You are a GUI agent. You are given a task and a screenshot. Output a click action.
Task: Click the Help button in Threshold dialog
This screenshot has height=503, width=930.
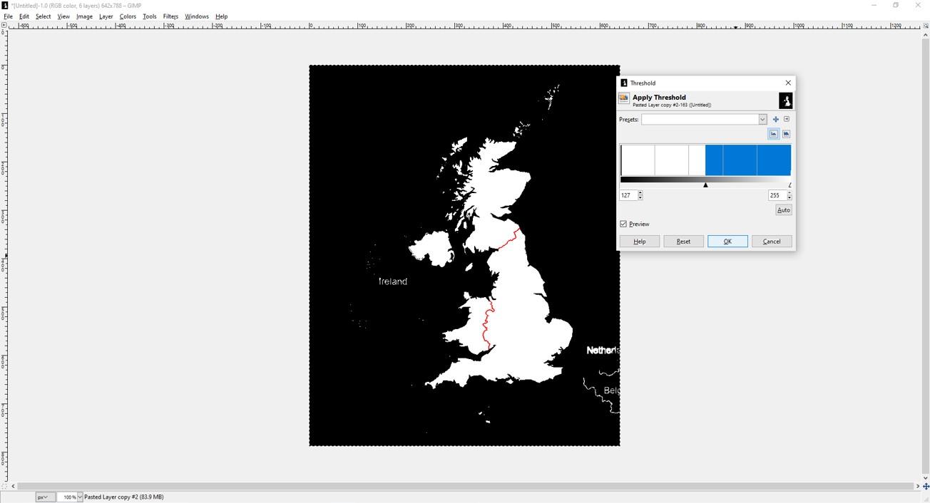coord(640,242)
